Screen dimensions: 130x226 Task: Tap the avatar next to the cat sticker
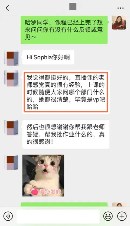click(11, 162)
